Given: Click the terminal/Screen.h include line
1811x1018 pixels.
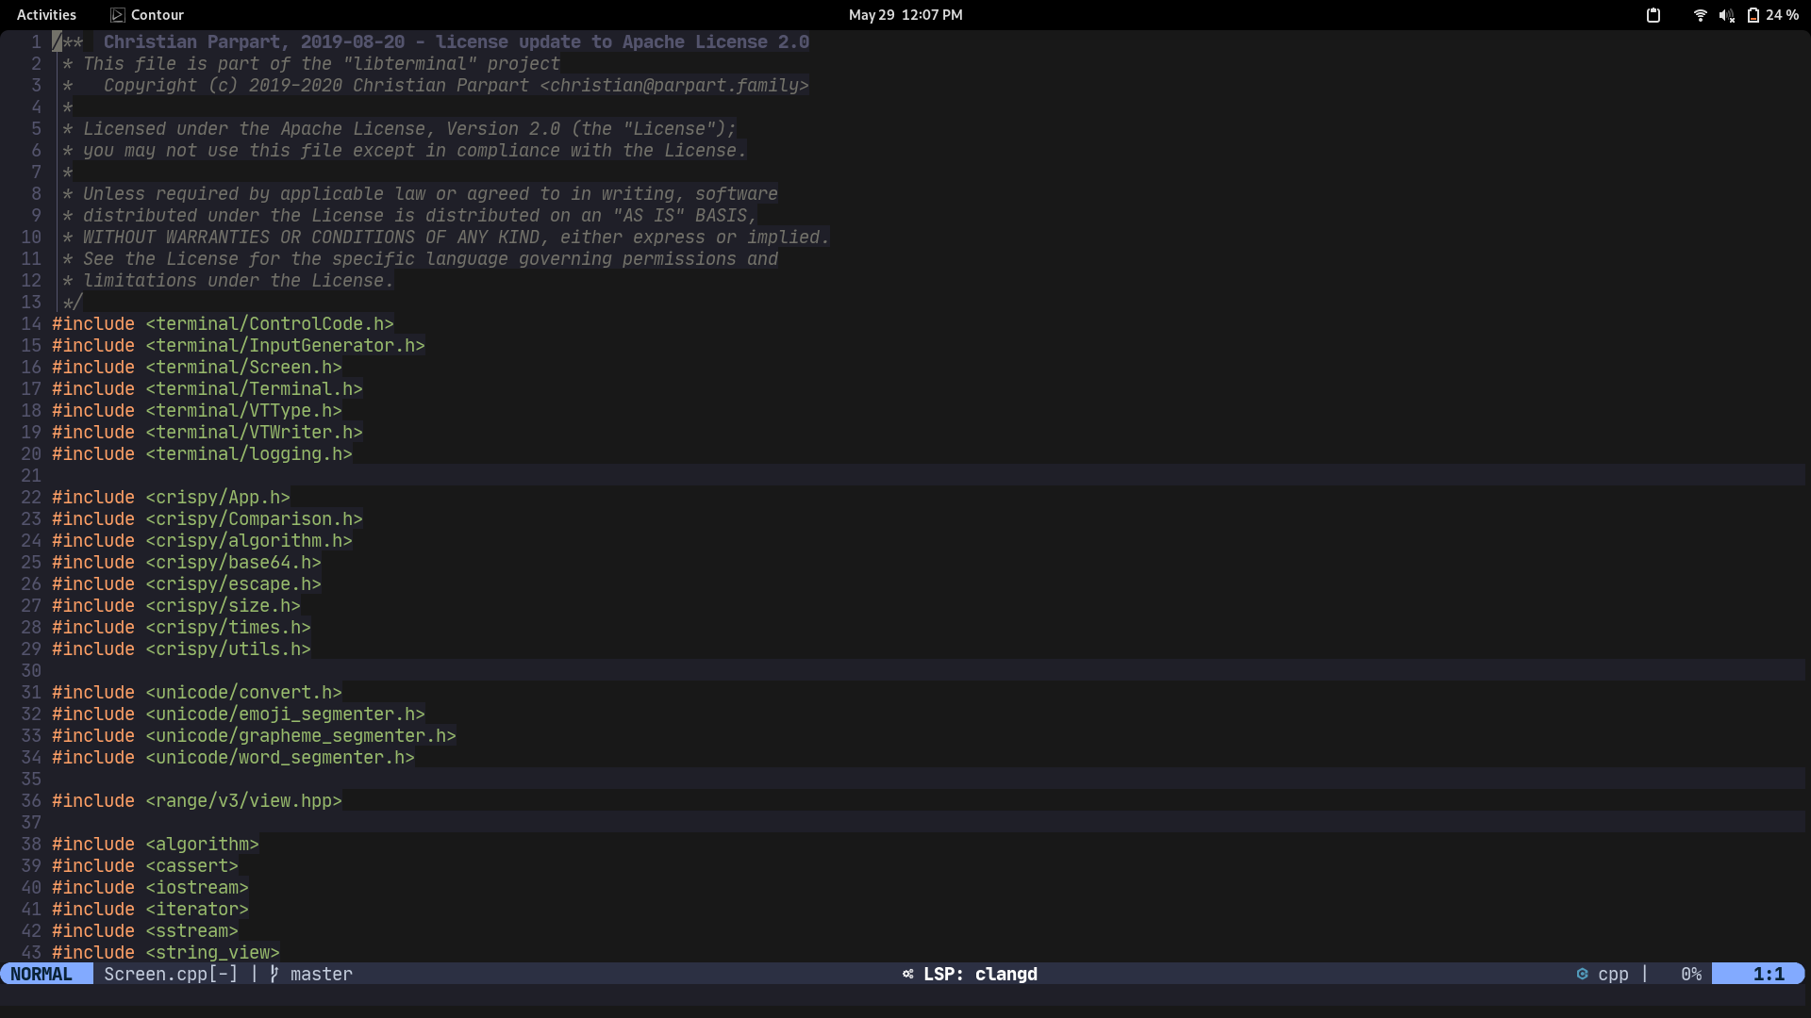Looking at the screenshot, I should pyautogui.click(x=197, y=368).
